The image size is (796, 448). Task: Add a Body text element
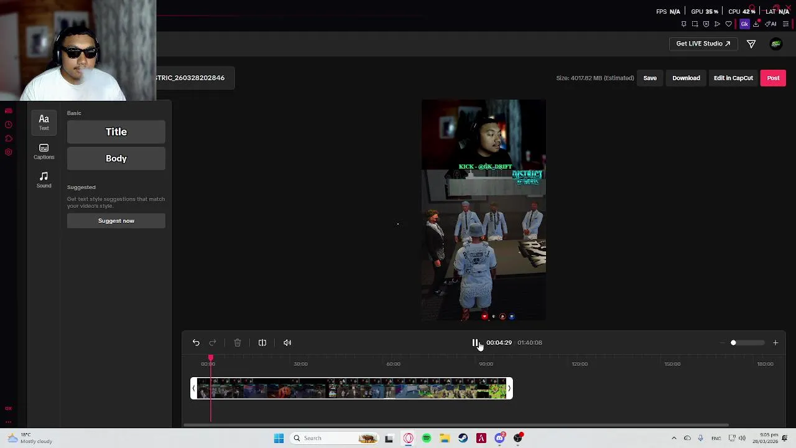point(116,159)
